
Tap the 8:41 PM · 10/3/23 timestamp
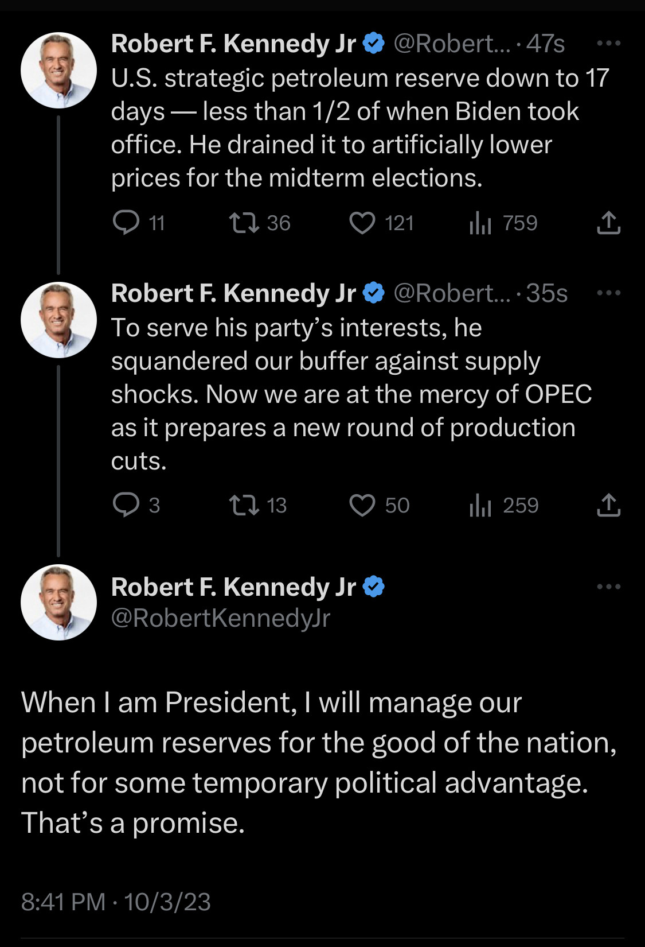pos(116,902)
